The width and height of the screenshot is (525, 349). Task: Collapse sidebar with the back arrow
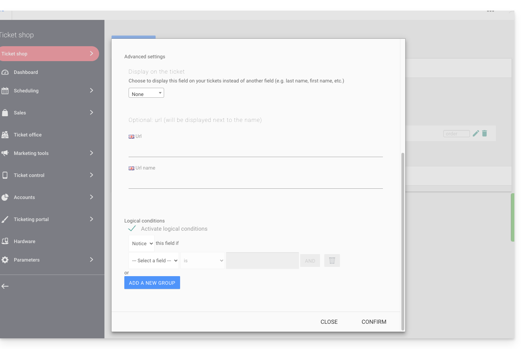point(5,286)
